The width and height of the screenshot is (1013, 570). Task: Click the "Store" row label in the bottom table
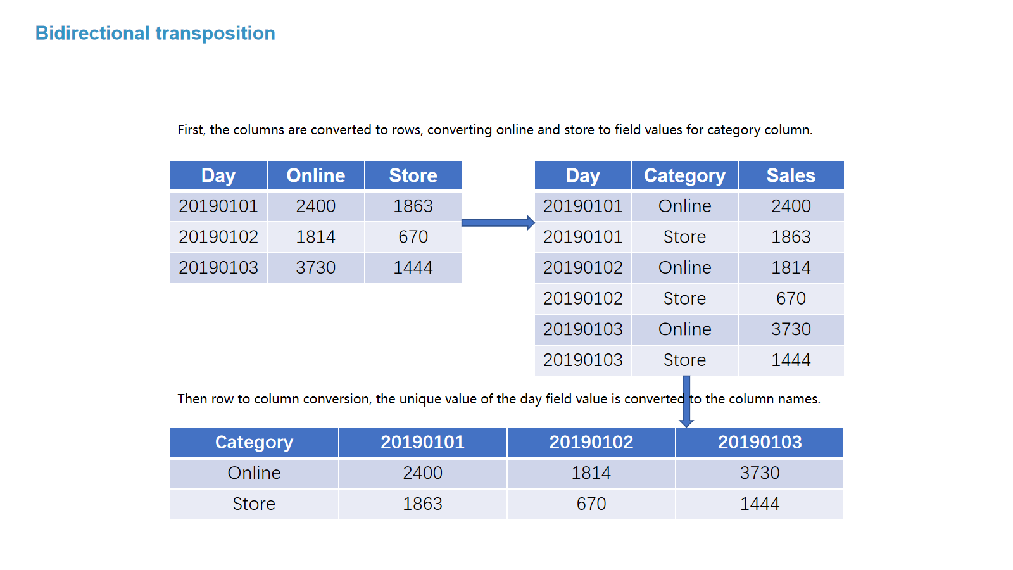pyautogui.click(x=254, y=504)
